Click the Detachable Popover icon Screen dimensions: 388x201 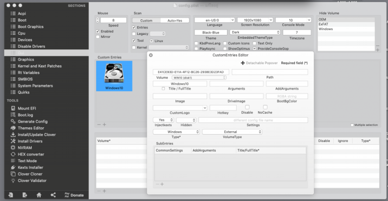click(x=243, y=63)
